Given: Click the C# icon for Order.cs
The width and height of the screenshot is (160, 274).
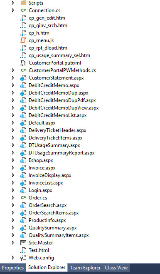Looking at the screenshot, I should point(23,198).
